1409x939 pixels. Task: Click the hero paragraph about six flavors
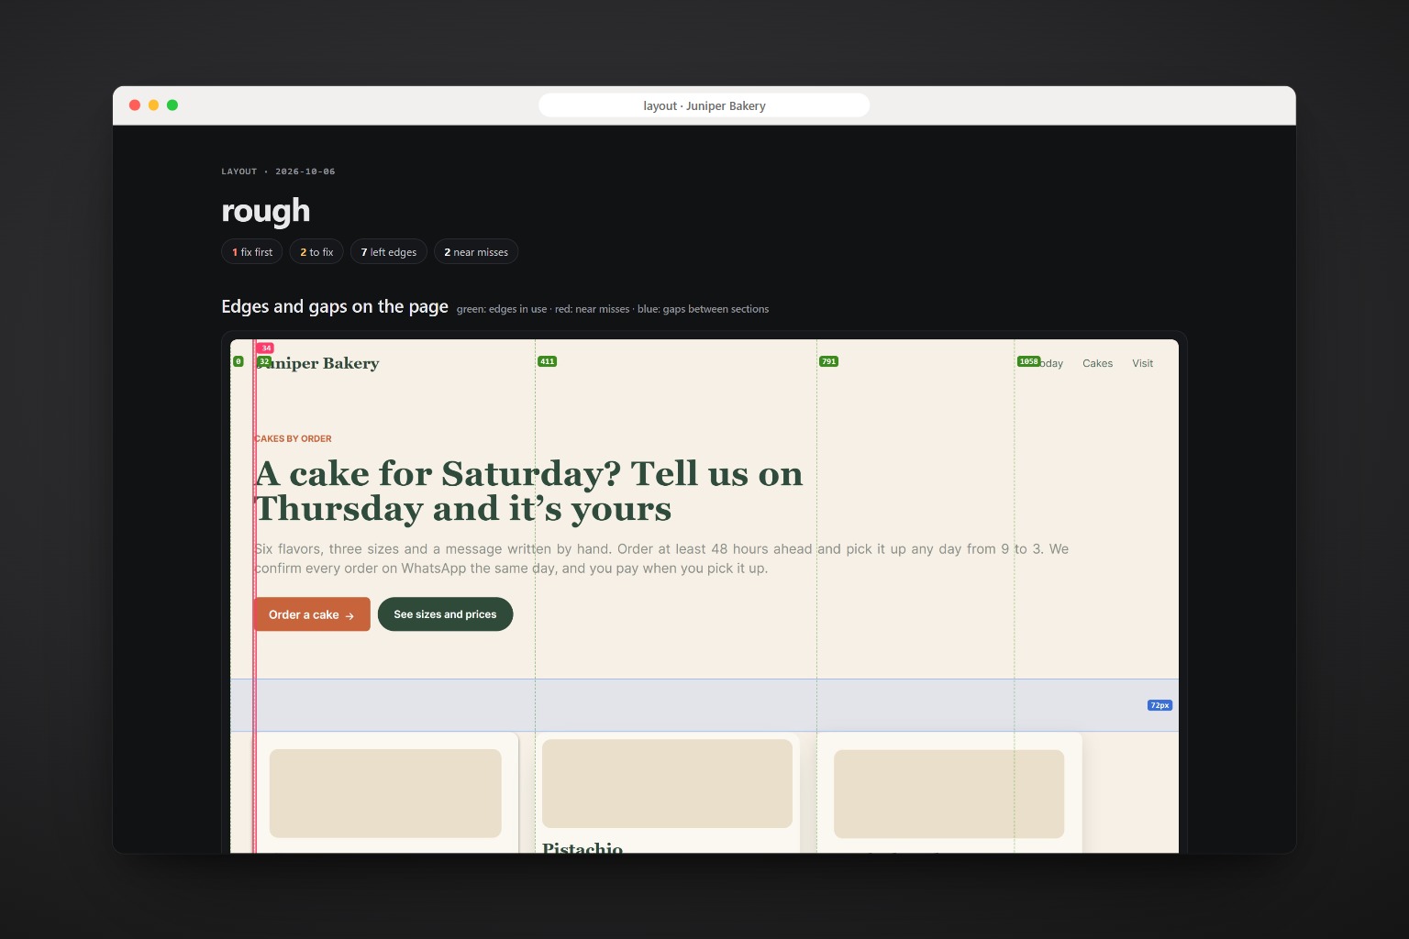pos(661,558)
